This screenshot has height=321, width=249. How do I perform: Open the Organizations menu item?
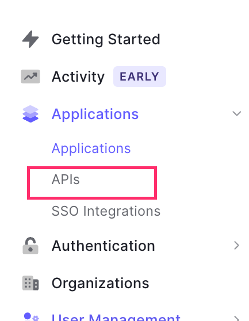point(100,284)
